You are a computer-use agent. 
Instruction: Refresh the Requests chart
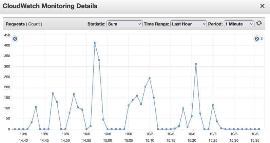click(x=259, y=23)
